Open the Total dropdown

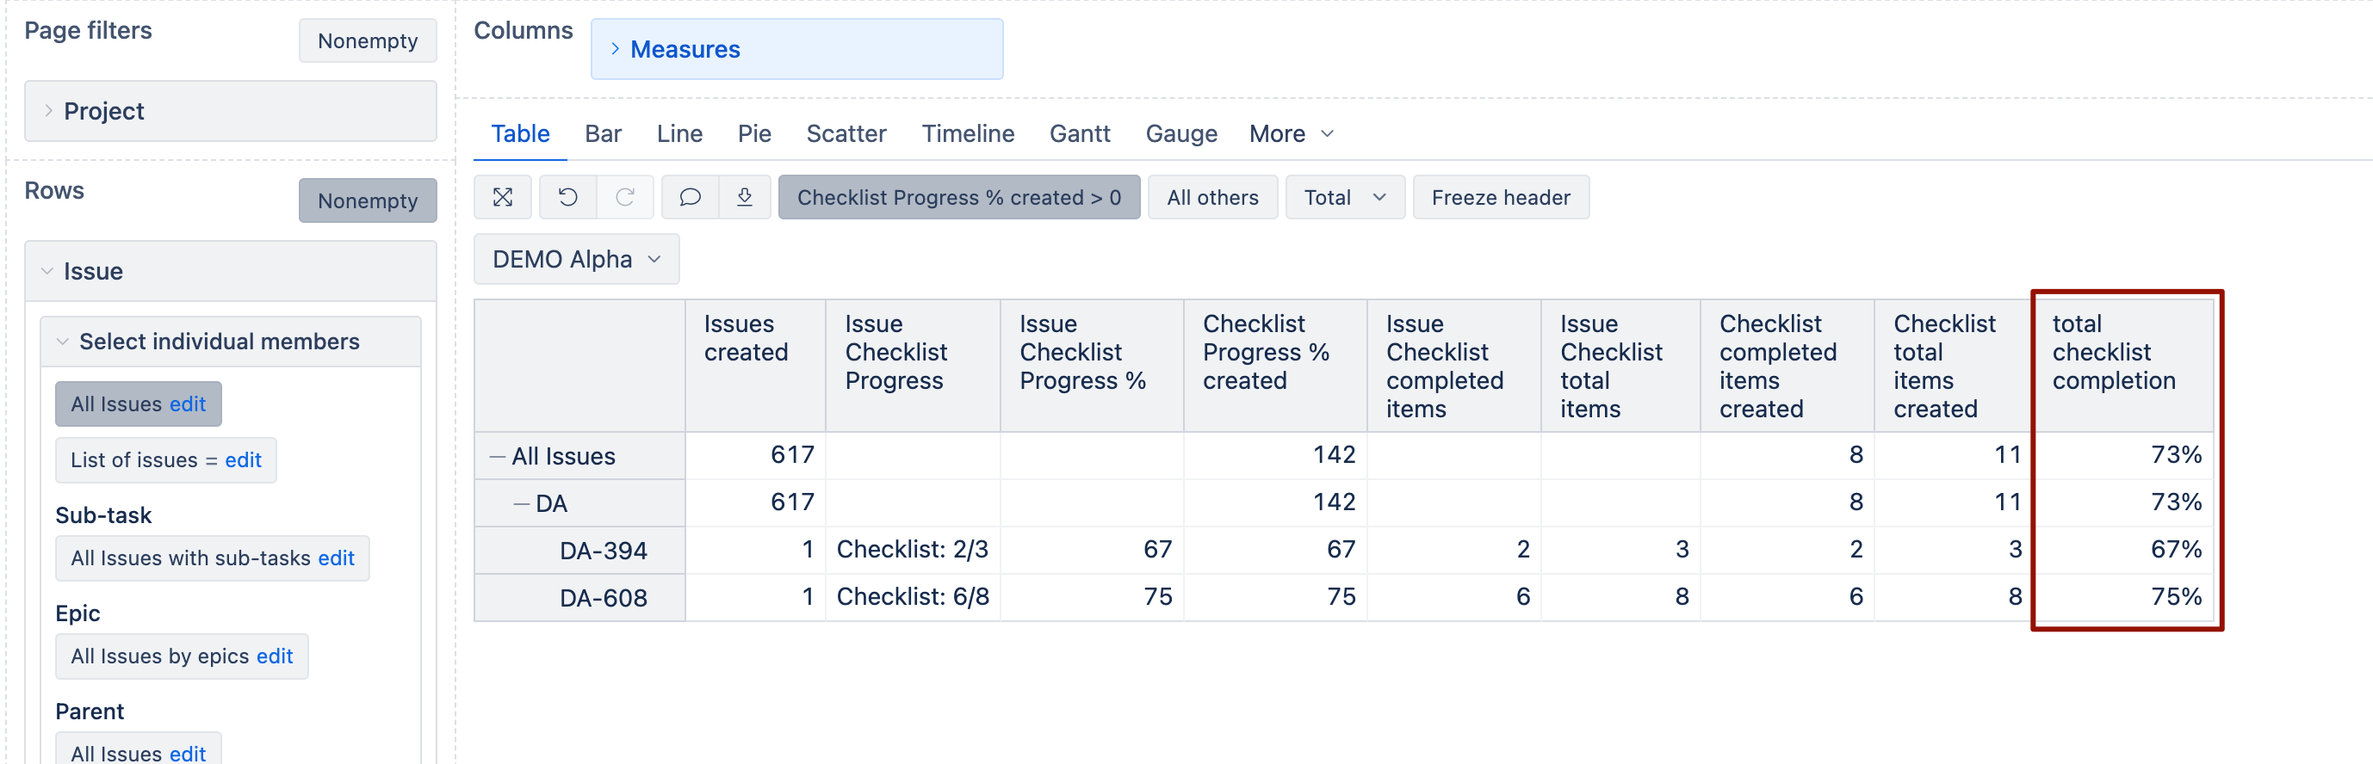1345,197
